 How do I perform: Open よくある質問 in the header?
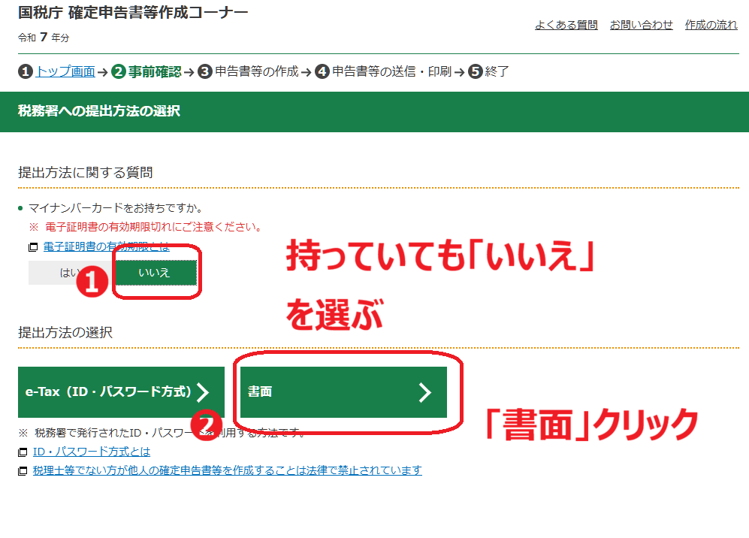(566, 25)
